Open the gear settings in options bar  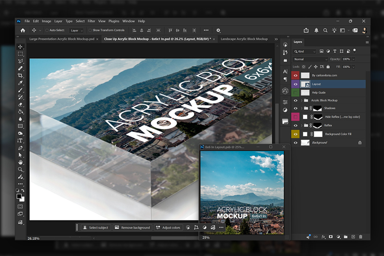(218, 30)
